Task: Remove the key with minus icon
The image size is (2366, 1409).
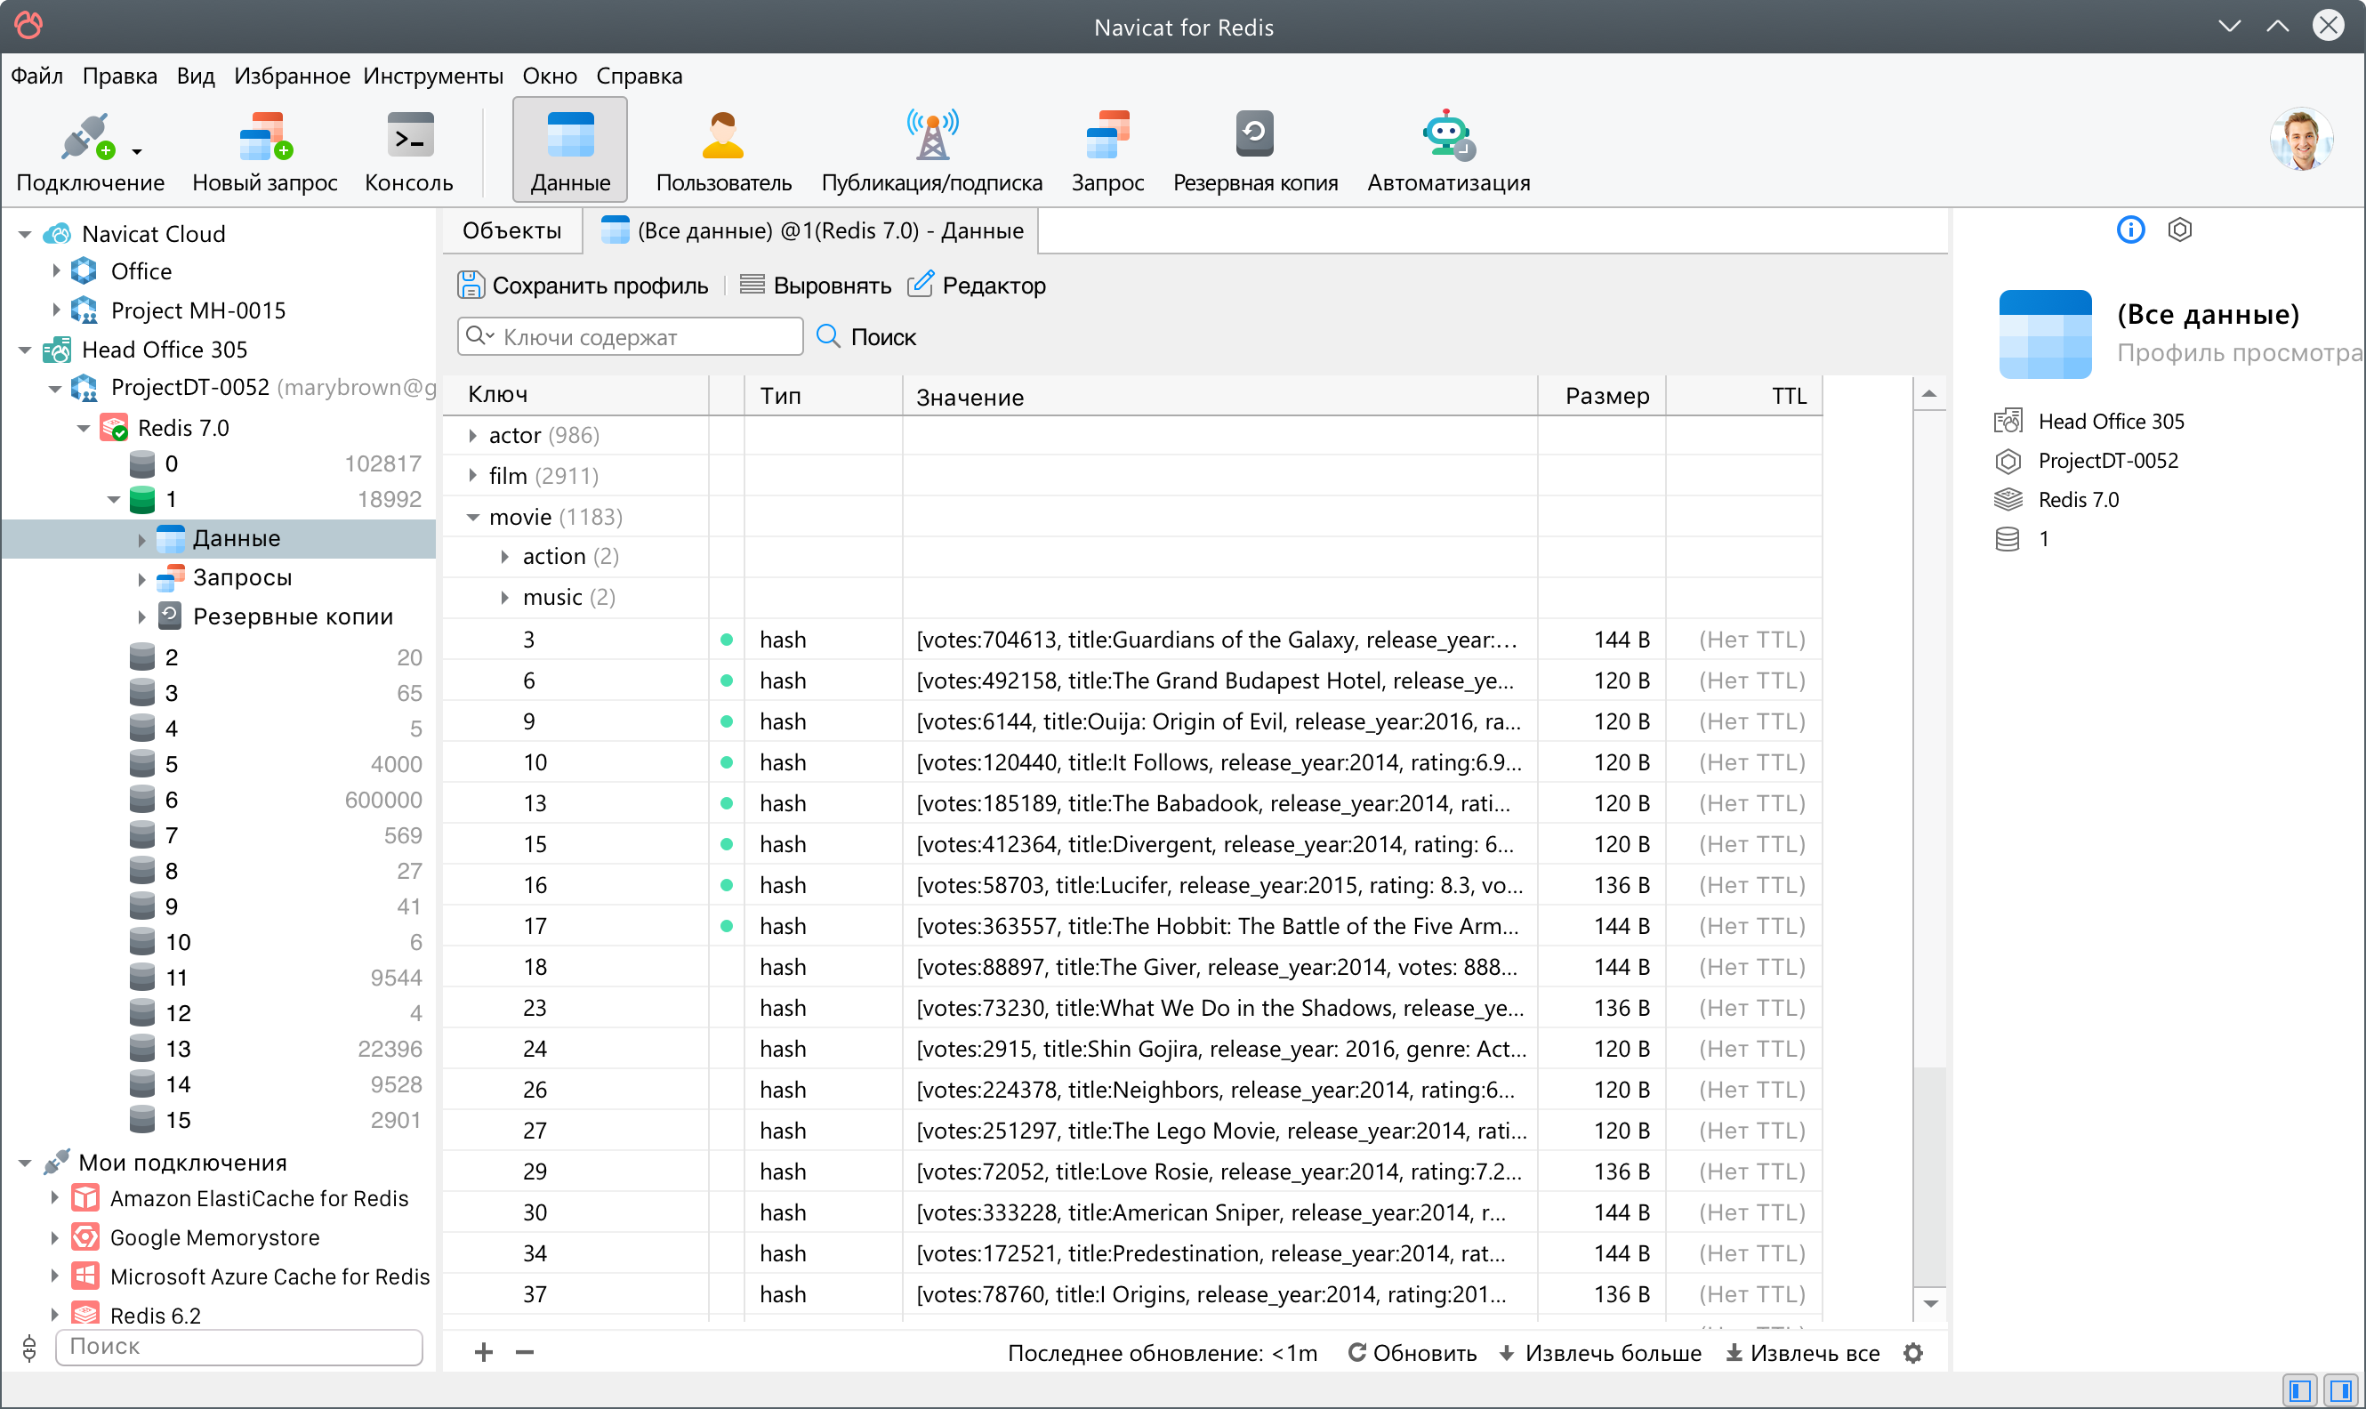Action: tap(524, 1352)
